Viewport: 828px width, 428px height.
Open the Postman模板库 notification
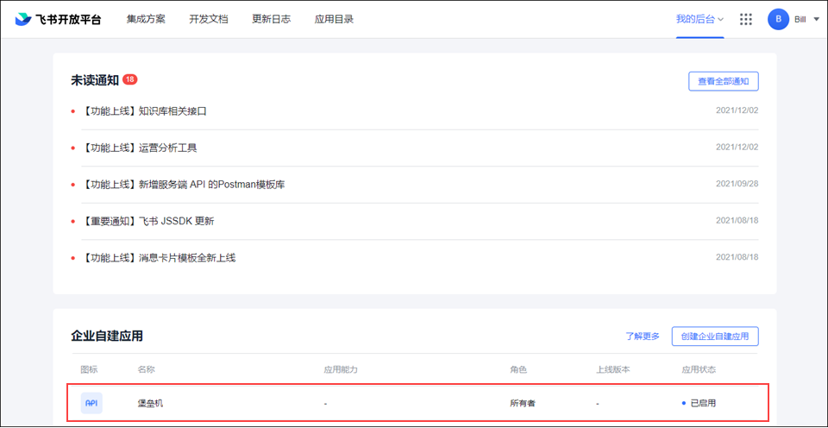tap(184, 185)
